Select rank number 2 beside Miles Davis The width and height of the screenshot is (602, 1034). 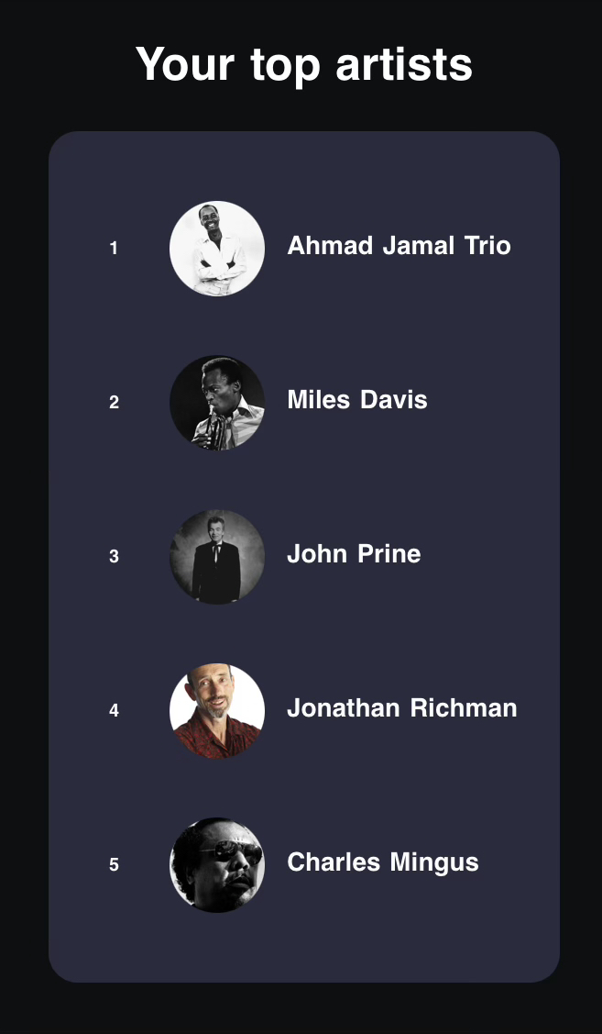[x=114, y=403]
